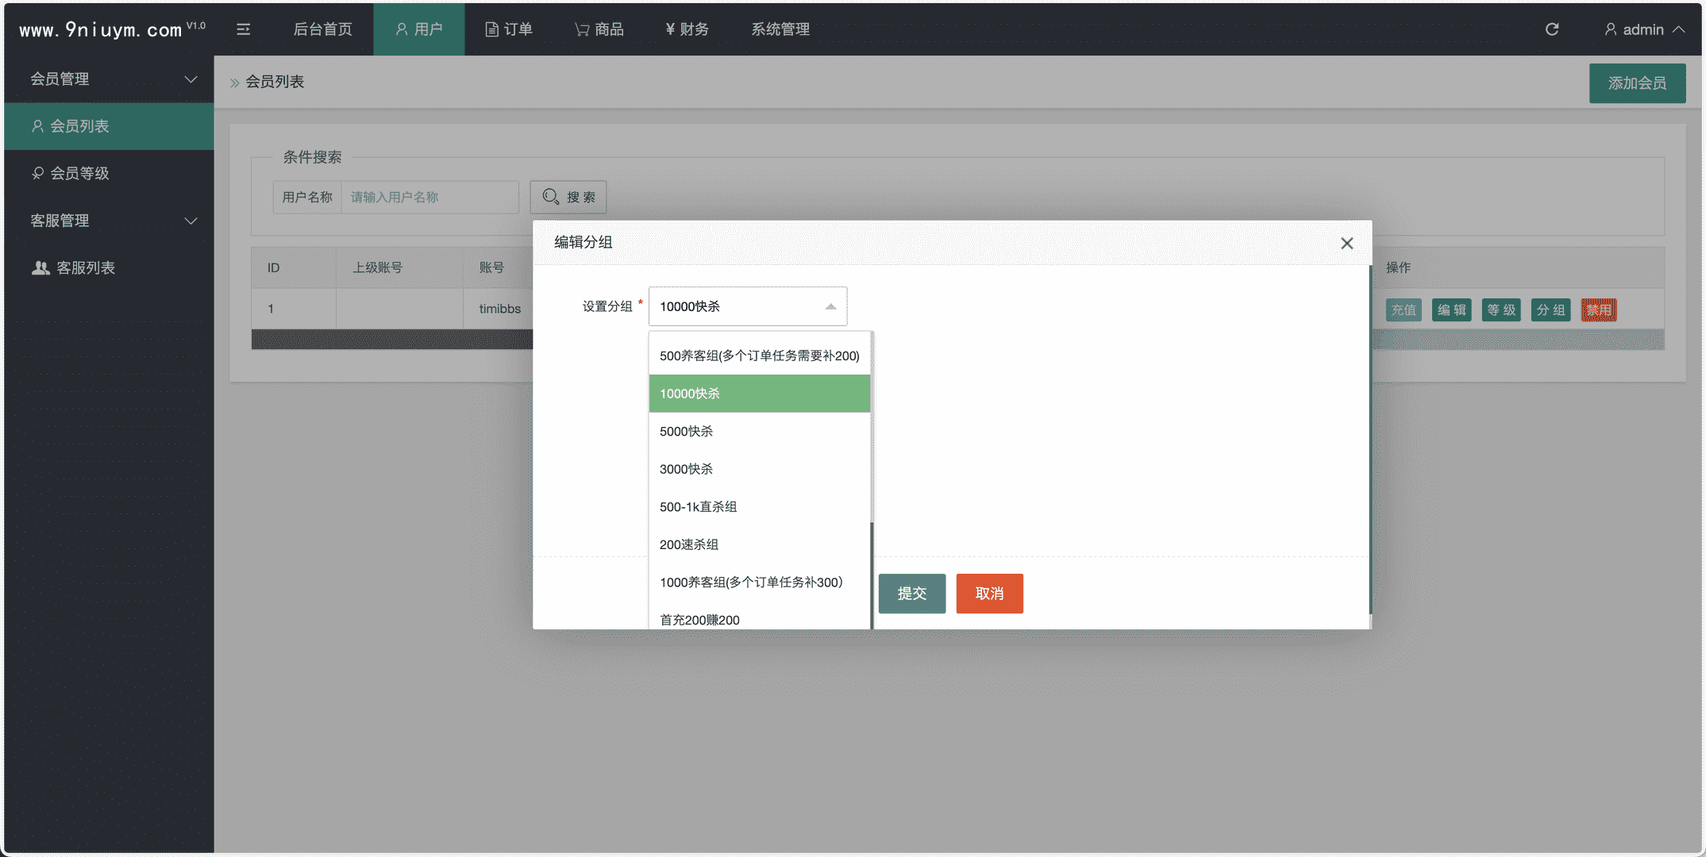Choose the 500-1k直杀组 option
This screenshot has width=1706, height=857.
coord(760,506)
